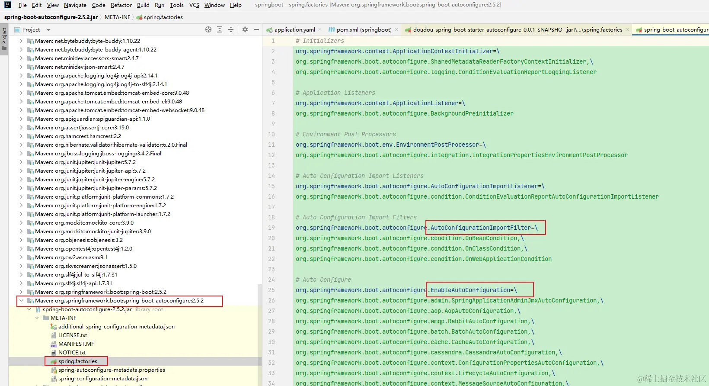Click the MANIFEST.MF file icon
709x386 pixels.
pos(54,344)
